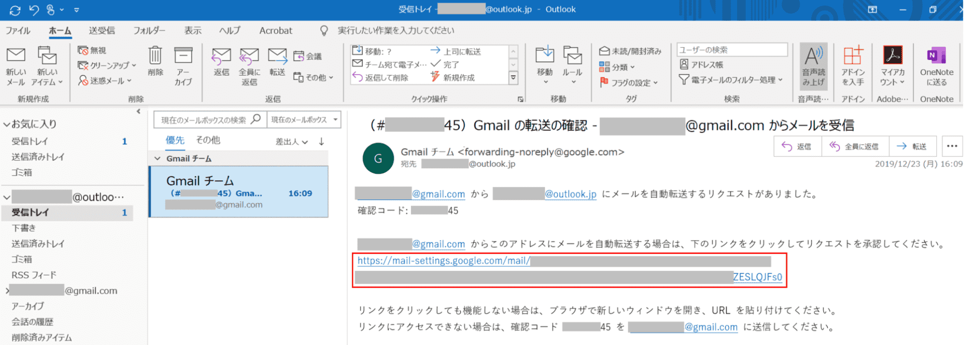
Task: Select the 上司に転送 quick step
Action: coord(456,51)
